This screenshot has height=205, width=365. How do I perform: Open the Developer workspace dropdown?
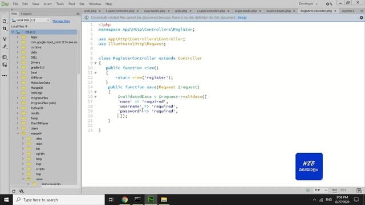click(308, 4)
